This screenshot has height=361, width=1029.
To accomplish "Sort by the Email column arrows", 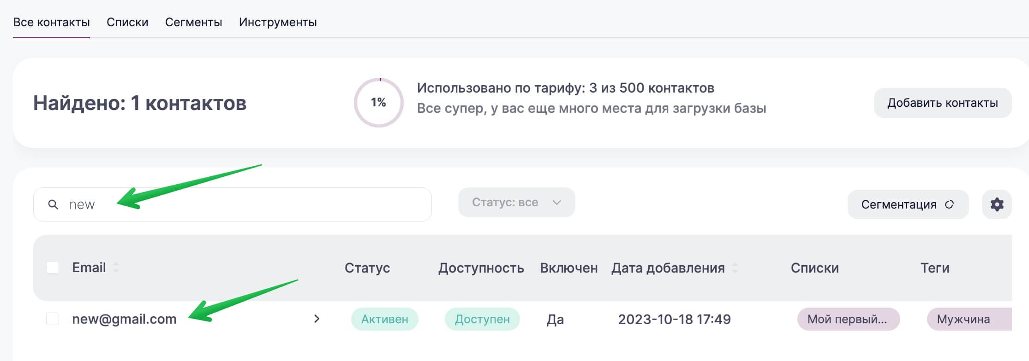I will pyautogui.click(x=116, y=267).
